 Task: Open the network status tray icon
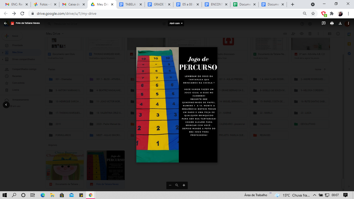coord(327,195)
